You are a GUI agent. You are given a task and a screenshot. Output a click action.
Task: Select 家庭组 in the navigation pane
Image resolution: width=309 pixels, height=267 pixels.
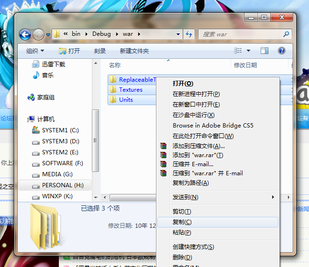[41, 97]
